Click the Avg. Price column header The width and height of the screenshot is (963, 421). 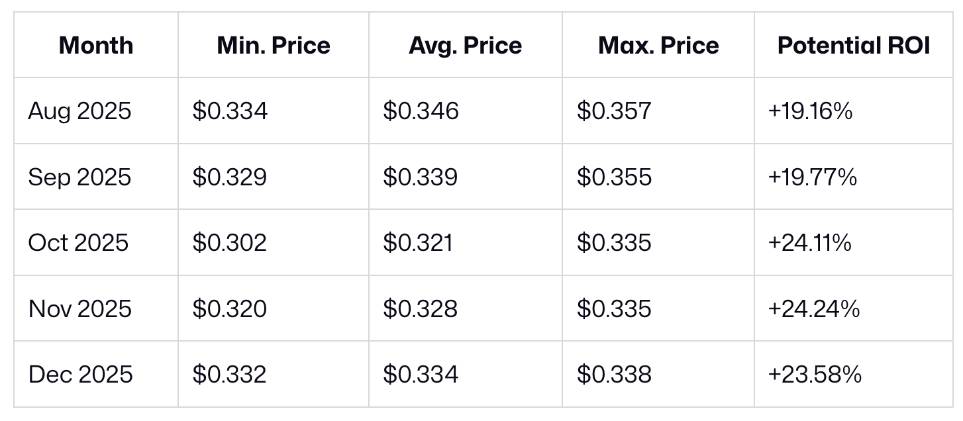click(466, 46)
